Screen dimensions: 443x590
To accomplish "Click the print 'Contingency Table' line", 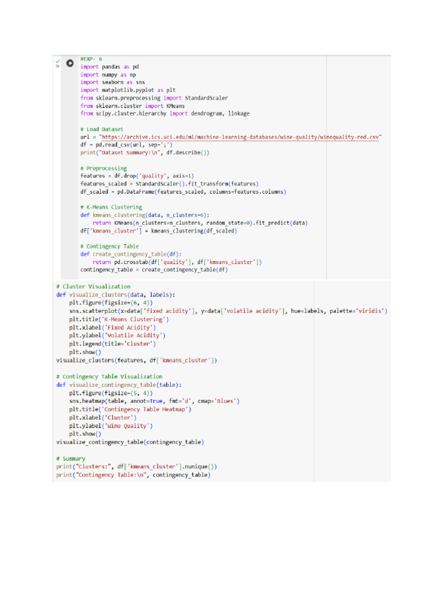I will [133, 475].
